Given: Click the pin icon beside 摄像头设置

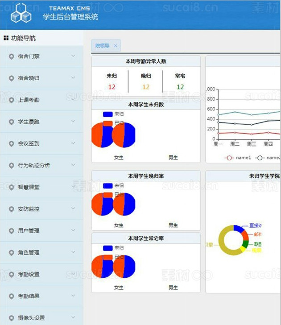Looking at the screenshot, I should coord(12,318).
